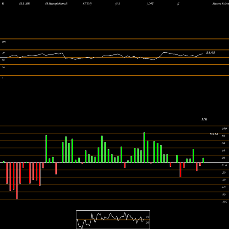Click the tallest green bar in MR histogram
Image resolution: width=229 pixels, height=229 pixels.
pos(144,147)
